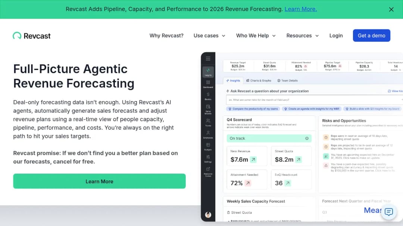Select the Build a slide with Q3 insights suggestion
Screen dimensions: 403x226
tap(372, 109)
